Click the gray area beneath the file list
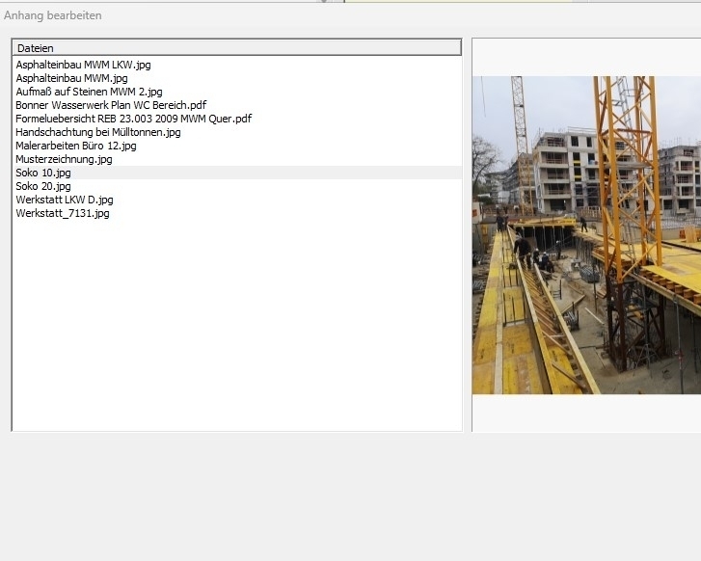 click(x=236, y=492)
